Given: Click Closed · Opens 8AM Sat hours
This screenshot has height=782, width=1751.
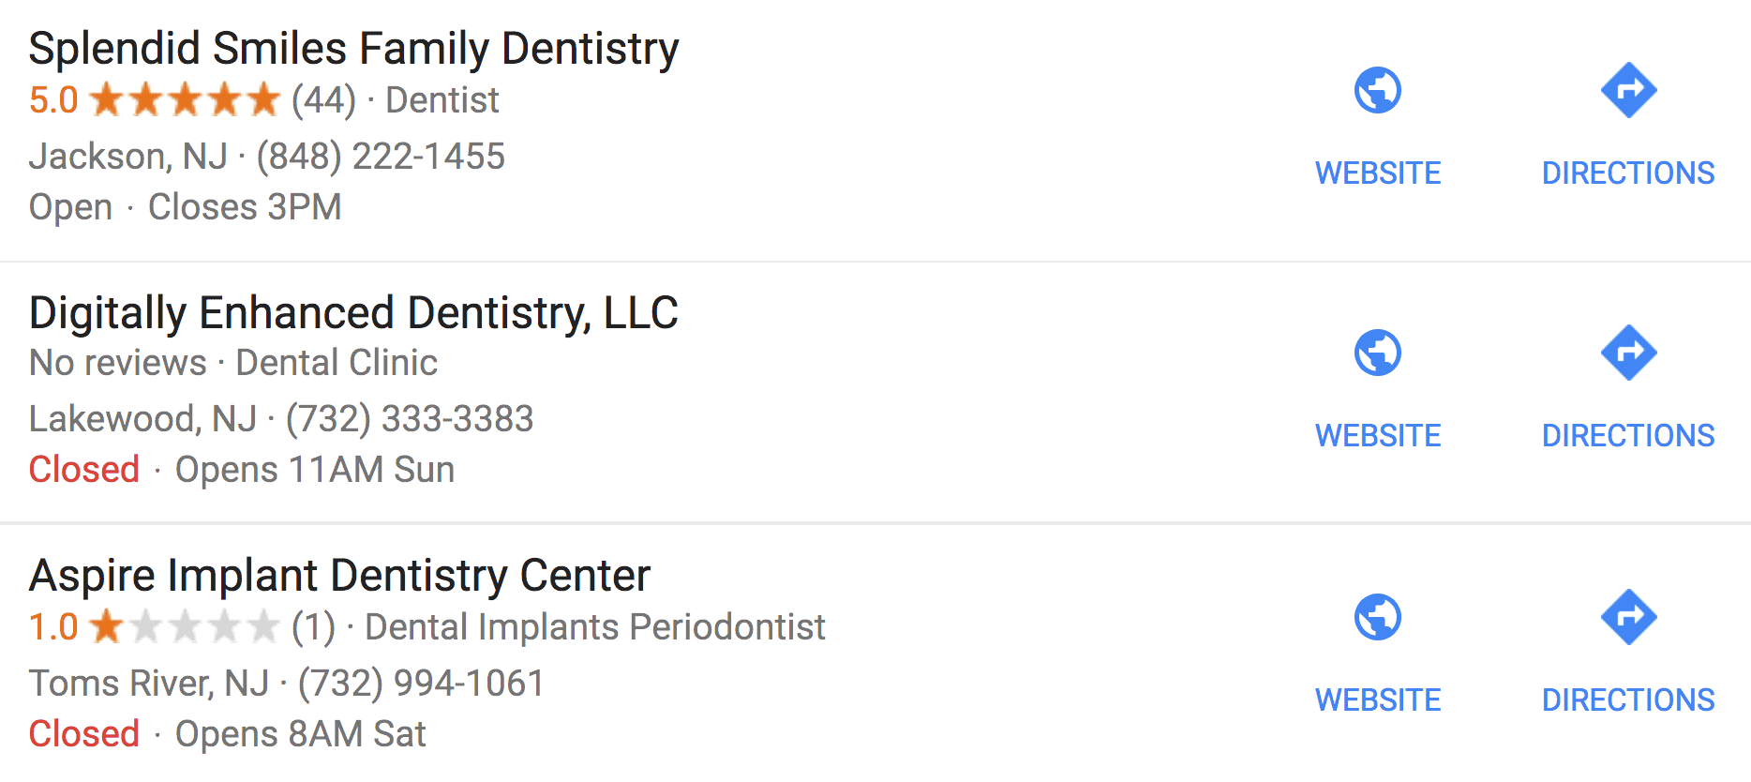Looking at the screenshot, I should tap(227, 734).
